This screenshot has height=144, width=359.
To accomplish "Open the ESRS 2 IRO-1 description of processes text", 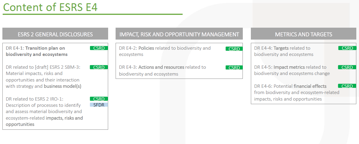I will [44, 112].
